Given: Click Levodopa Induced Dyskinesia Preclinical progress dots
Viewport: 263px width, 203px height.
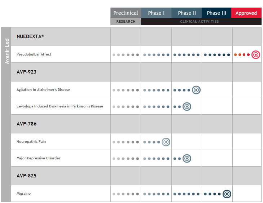Looking at the screenshot, I should (126, 107).
